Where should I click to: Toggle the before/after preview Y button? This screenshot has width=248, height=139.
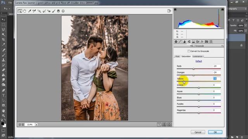click(x=159, y=124)
